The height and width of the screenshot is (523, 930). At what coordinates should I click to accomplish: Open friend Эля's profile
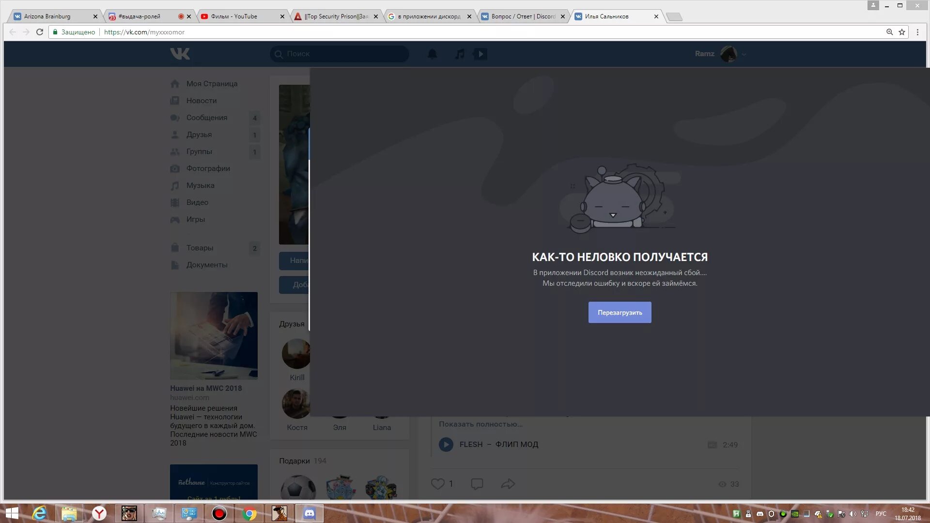340,427
